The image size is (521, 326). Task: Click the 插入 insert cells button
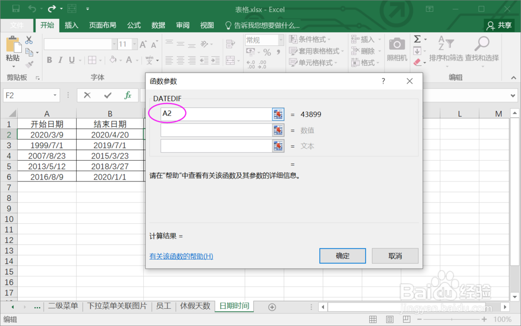366,39
